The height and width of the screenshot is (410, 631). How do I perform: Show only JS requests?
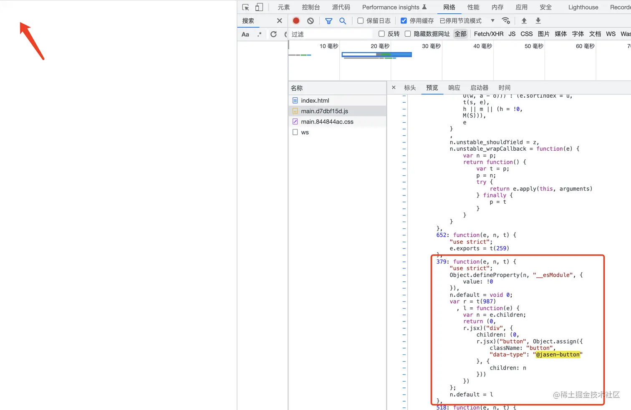point(512,34)
